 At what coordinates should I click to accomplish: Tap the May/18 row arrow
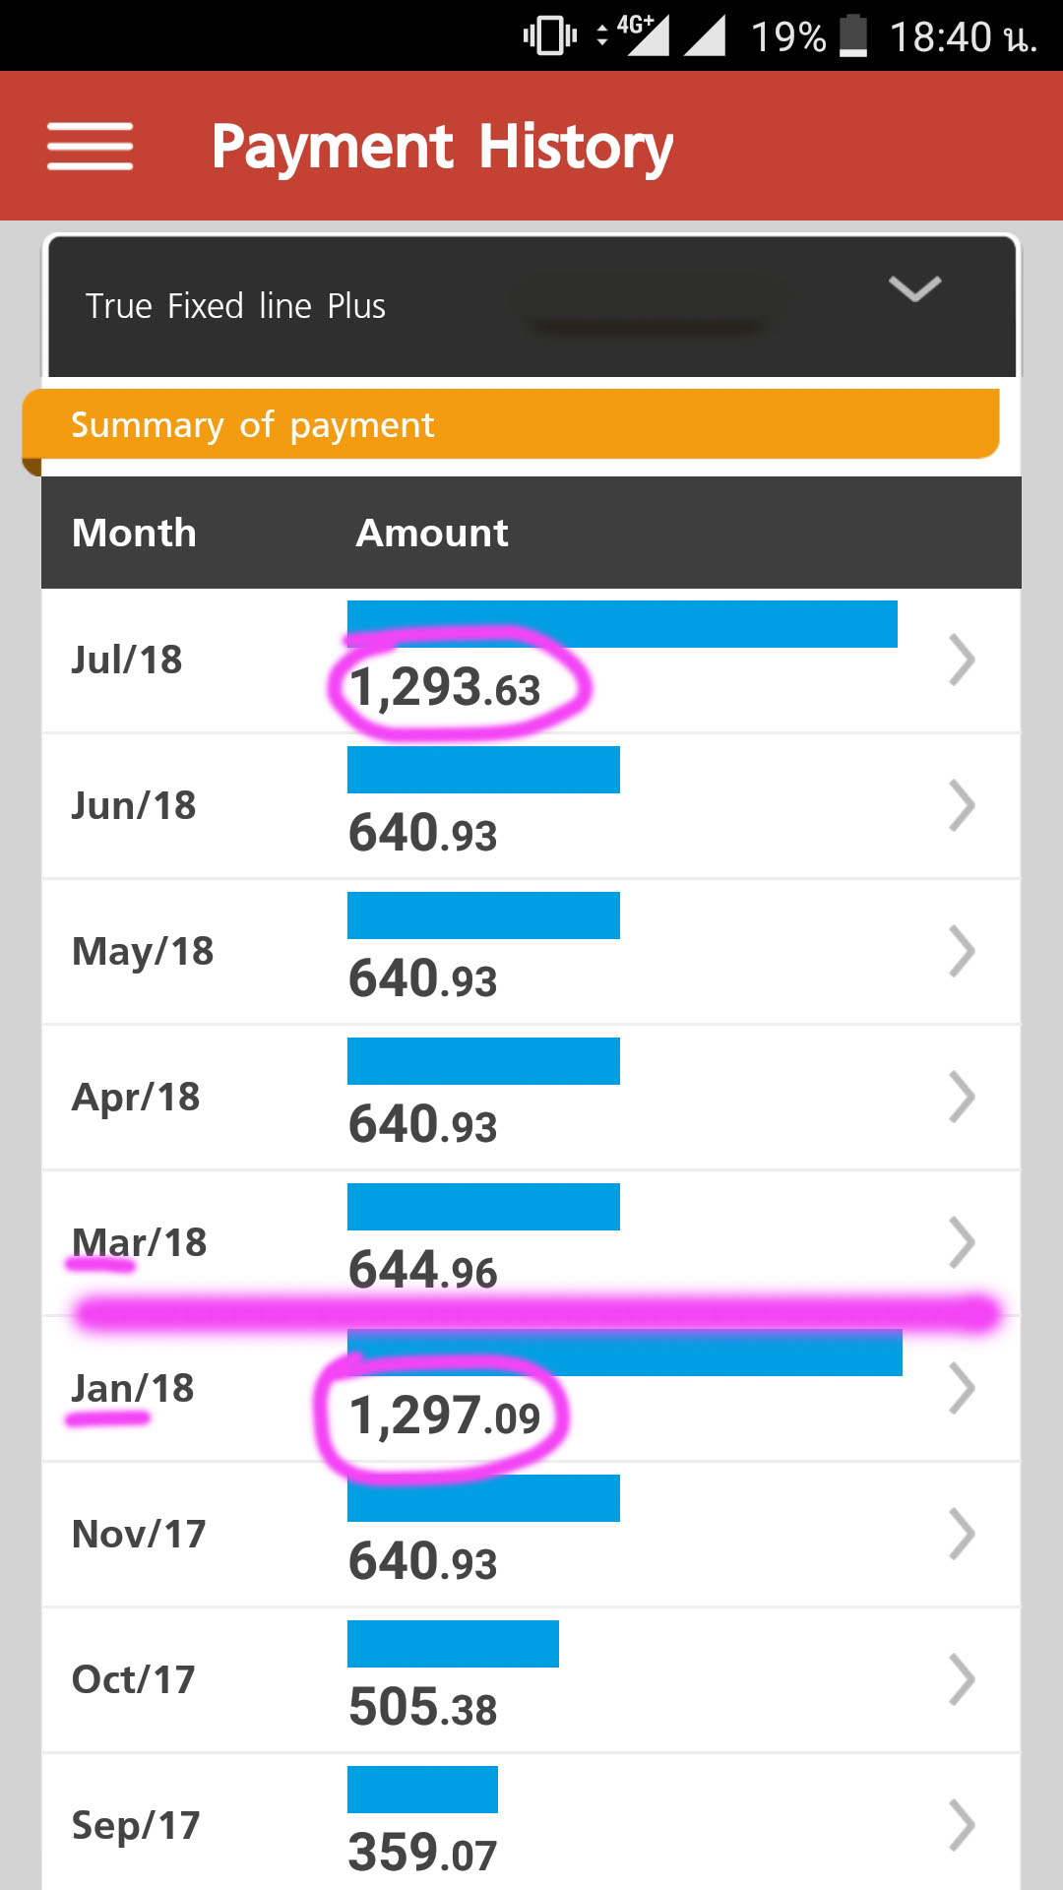click(962, 951)
